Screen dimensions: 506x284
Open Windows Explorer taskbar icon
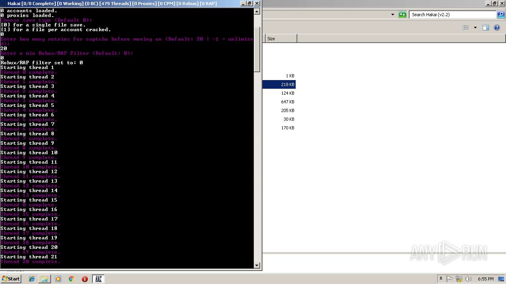click(x=45, y=279)
